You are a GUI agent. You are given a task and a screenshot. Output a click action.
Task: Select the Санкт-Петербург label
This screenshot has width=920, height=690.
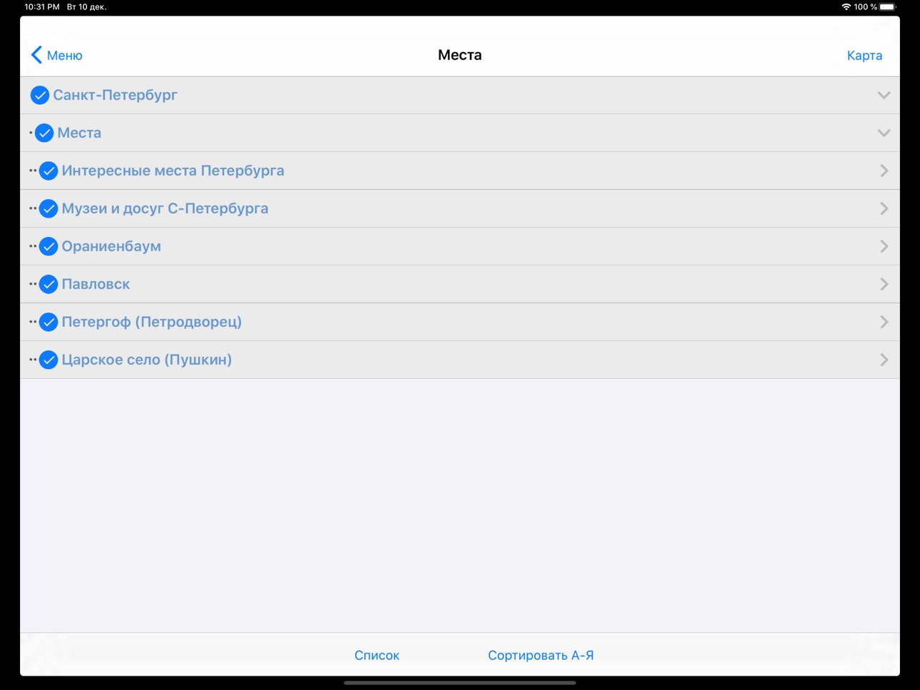(115, 95)
